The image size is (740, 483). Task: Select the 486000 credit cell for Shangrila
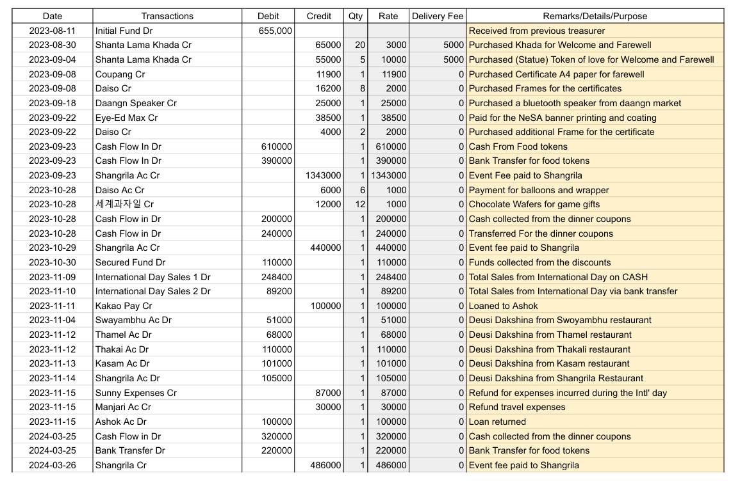pos(317,465)
